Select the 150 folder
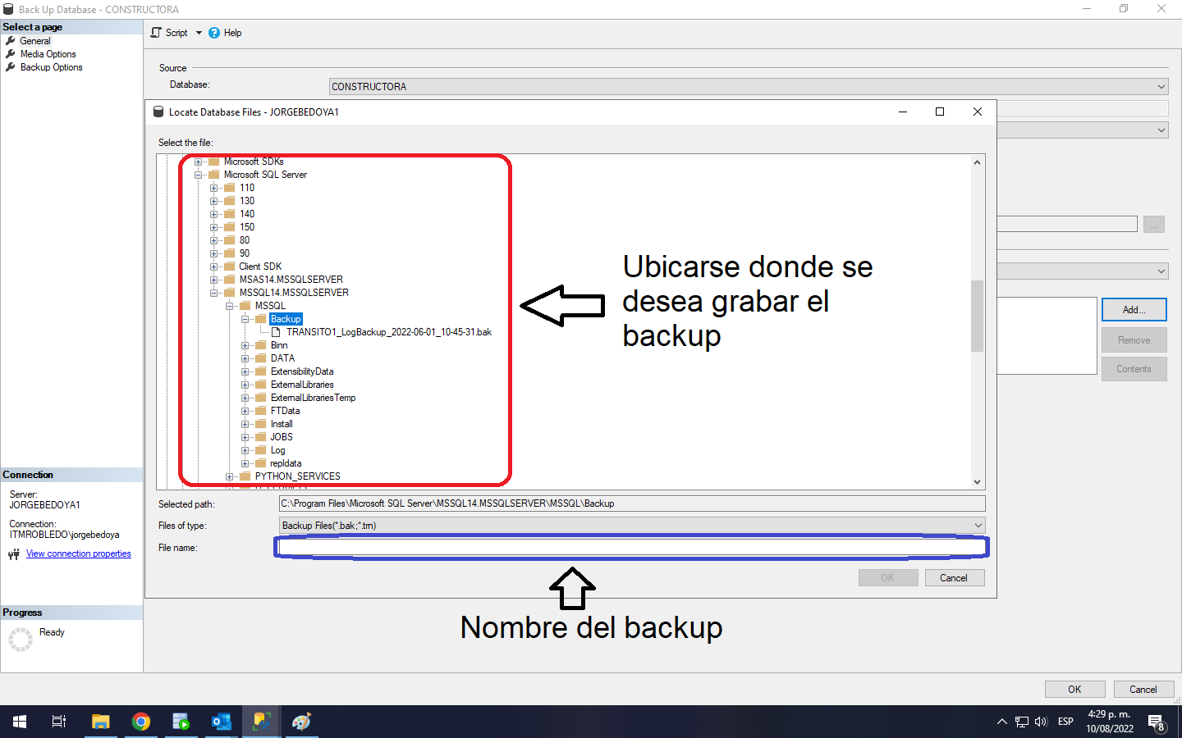Screen dimensions: 1182x738 [x=246, y=227]
